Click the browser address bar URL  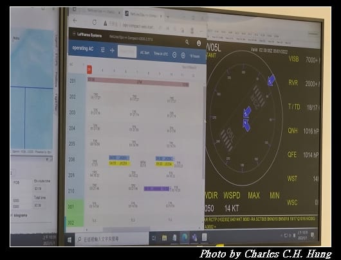(x=138, y=26)
